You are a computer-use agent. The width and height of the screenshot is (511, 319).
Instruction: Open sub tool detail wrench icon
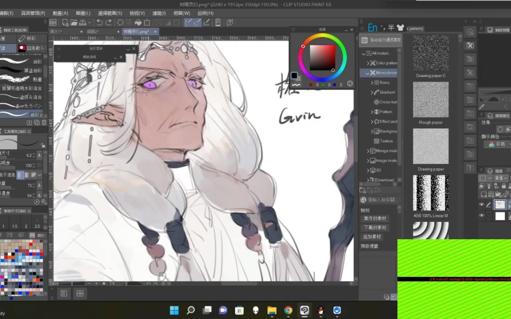(x=44, y=202)
